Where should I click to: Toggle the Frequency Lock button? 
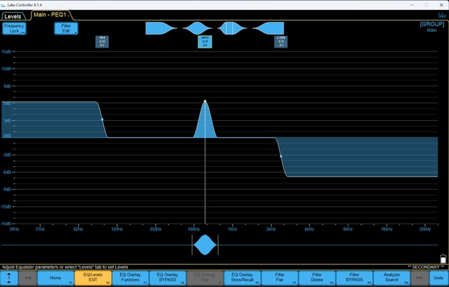[14, 28]
